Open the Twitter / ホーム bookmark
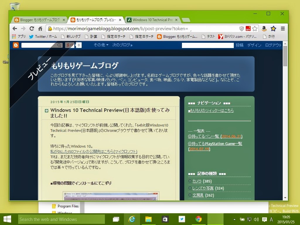This screenshot has height=225, width=300. [43, 37]
